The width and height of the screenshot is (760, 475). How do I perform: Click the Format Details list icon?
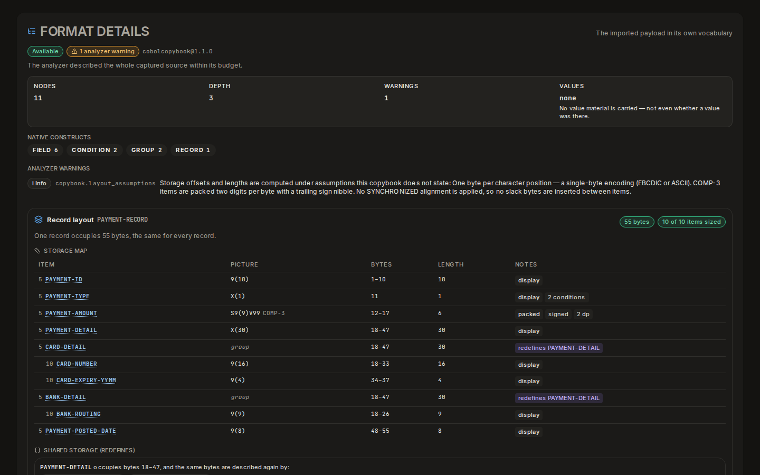(32, 32)
